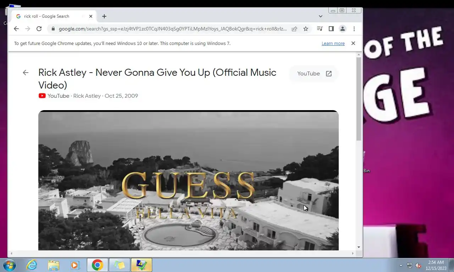Open the network status tray icon
454x272 pixels.
410,265
